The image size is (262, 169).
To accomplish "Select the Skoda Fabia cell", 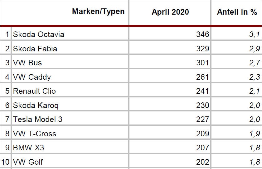I will [x=35, y=49].
